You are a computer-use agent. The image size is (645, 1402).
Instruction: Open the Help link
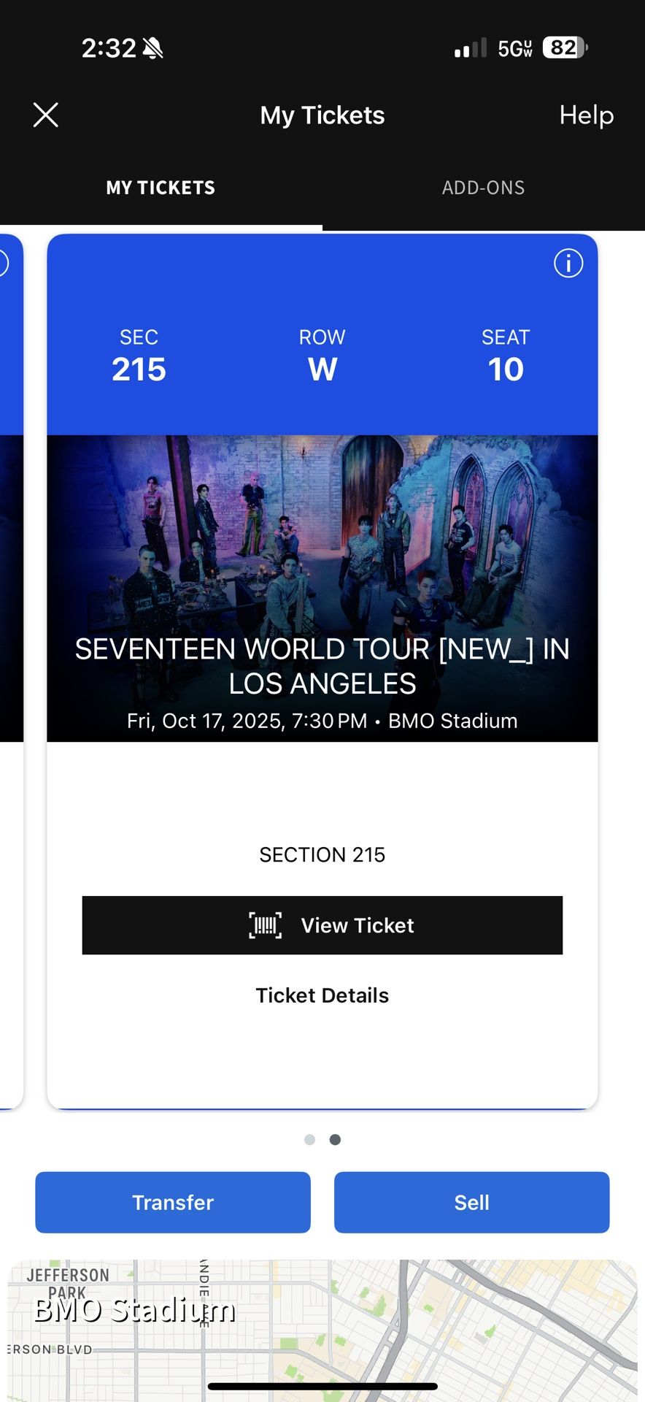pyautogui.click(x=586, y=115)
